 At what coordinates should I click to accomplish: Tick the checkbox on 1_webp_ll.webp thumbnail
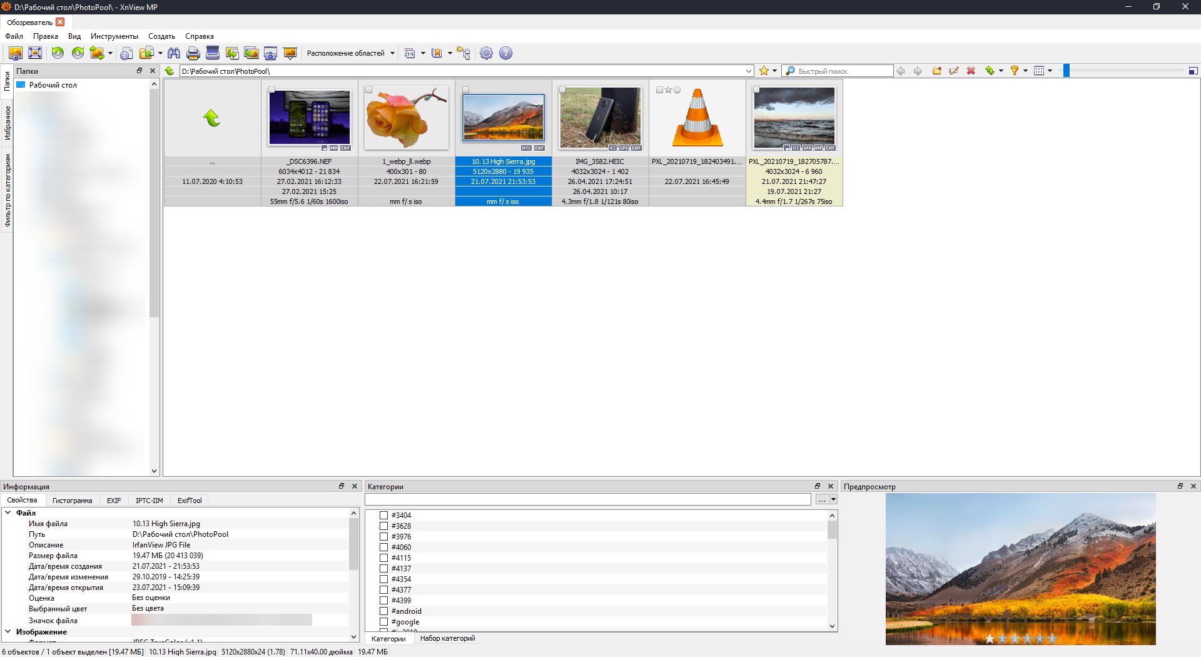coord(369,90)
